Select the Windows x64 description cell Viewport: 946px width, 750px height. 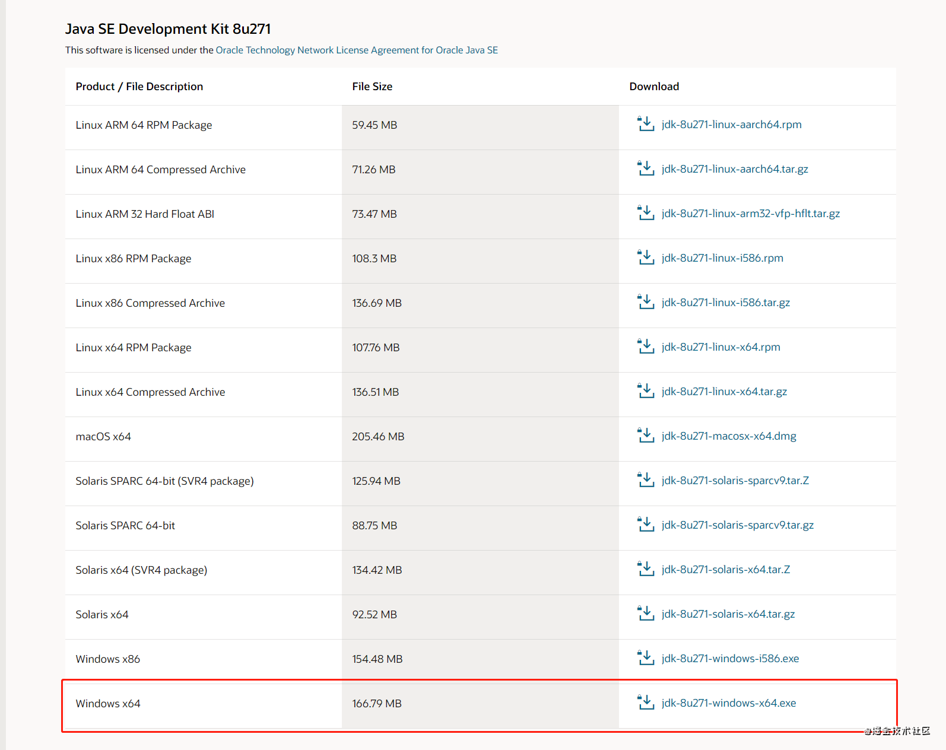coord(108,704)
